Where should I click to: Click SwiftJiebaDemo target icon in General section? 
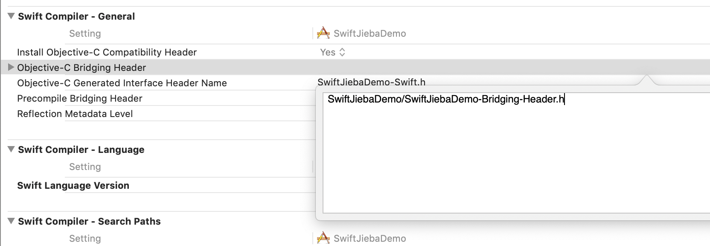[323, 33]
